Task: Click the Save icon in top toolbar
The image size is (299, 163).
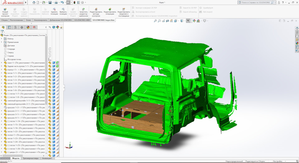Action: click(x=50, y=2)
